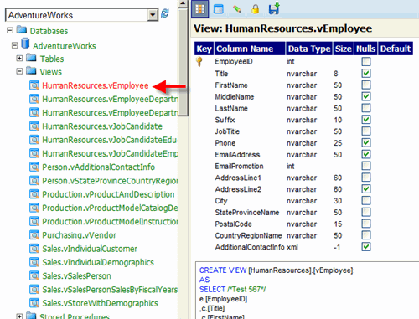Click the tree panel scroll-up arrow
This screenshot has height=319, width=419.
(x=183, y=3)
